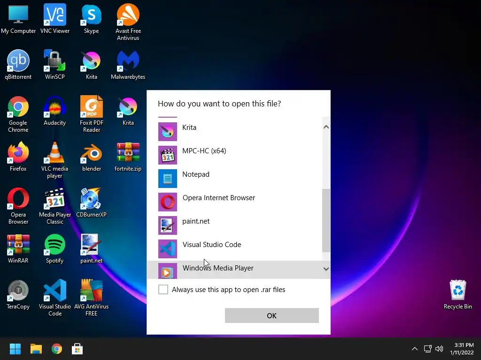The width and height of the screenshot is (481, 360).
Task: Confirm with the OK button
Action: pyautogui.click(x=272, y=315)
